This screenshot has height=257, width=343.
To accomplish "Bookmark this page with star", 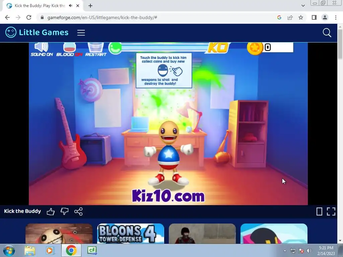I will click(x=301, y=17).
